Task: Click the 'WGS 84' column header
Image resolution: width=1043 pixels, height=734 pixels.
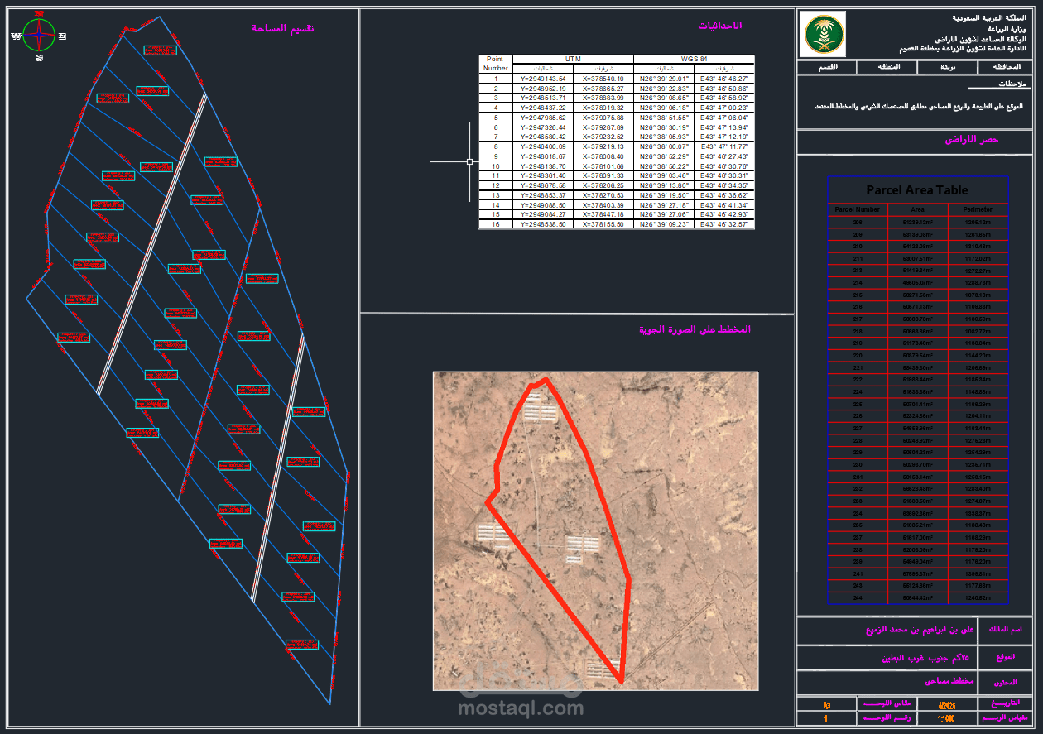Action: (694, 59)
